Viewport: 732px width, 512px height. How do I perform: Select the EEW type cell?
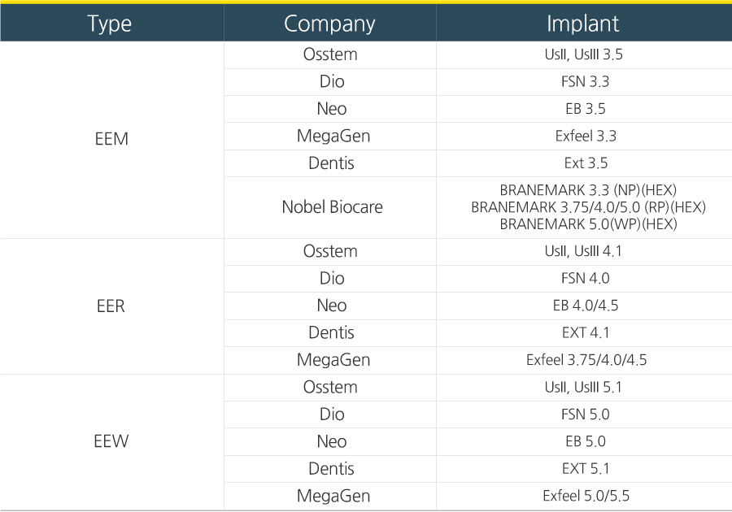point(111,442)
